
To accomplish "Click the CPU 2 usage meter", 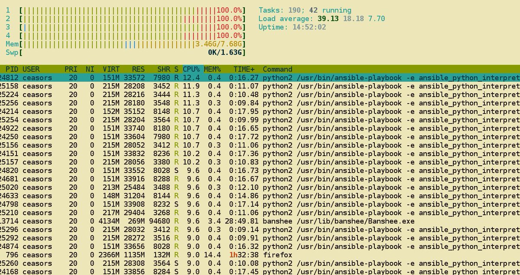I will (126, 19).
